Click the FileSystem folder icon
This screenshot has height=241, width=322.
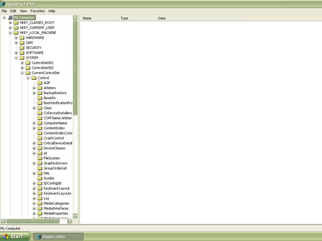point(40,158)
